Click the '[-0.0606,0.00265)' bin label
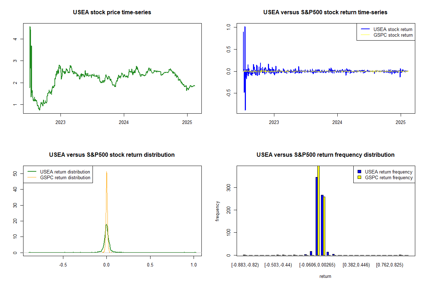Viewport: 427px width, 285px height. (318, 265)
